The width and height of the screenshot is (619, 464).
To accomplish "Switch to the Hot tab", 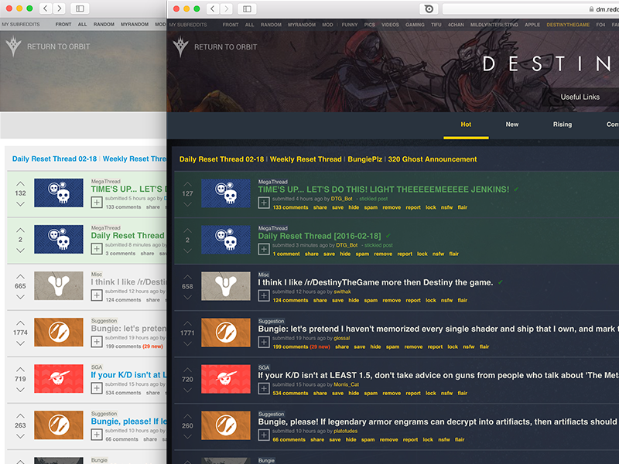I will [466, 125].
